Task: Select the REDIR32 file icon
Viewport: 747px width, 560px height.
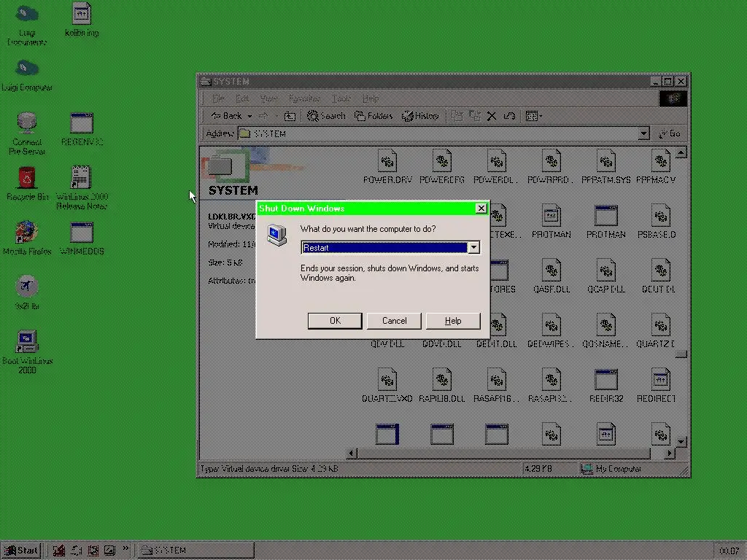Action: click(606, 386)
